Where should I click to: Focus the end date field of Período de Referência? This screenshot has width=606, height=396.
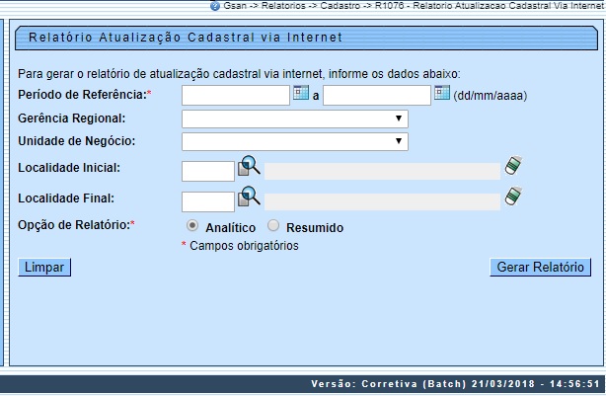[378, 95]
